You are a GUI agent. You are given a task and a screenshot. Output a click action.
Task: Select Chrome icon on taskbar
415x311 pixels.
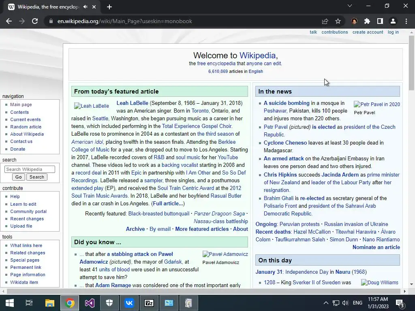pyautogui.click(x=70, y=303)
